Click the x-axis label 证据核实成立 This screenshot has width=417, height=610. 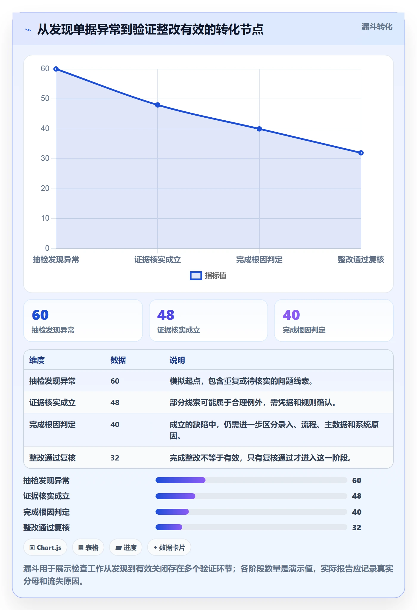click(158, 260)
